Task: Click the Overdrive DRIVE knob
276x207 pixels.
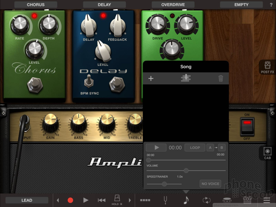Action: tap(158, 24)
